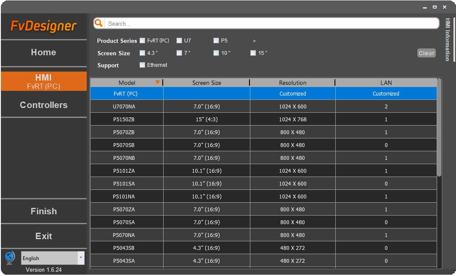The width and height of the screenshot is (456, 276).
Task: Enable the FvRT (PC) product series checkbox
Action: [x=142, y=41]
